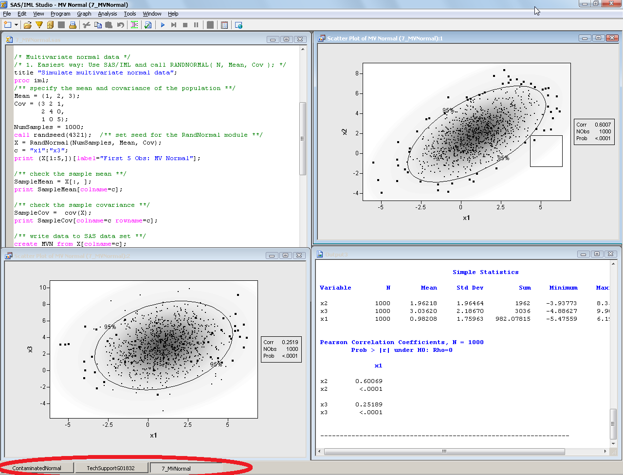Open a file using the folder icon
Viewport: 623px width, 475px height.
pos(27,25)
